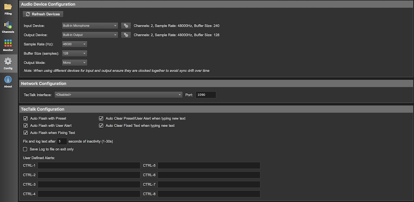
Task: Click the Port number field
Action: point(206,95)
